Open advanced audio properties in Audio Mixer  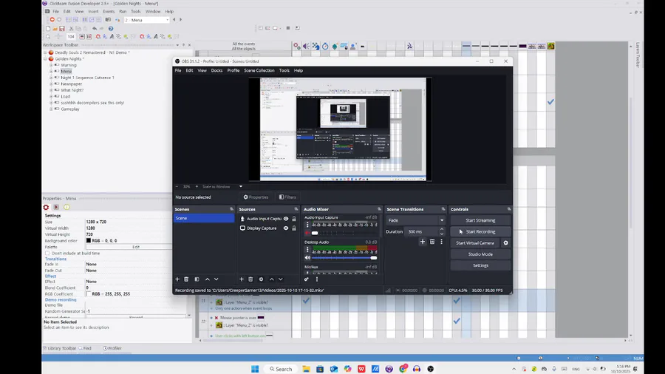[306, 279]
